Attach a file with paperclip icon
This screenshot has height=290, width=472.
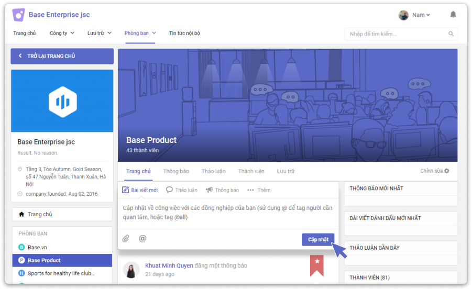coord(126,239)
